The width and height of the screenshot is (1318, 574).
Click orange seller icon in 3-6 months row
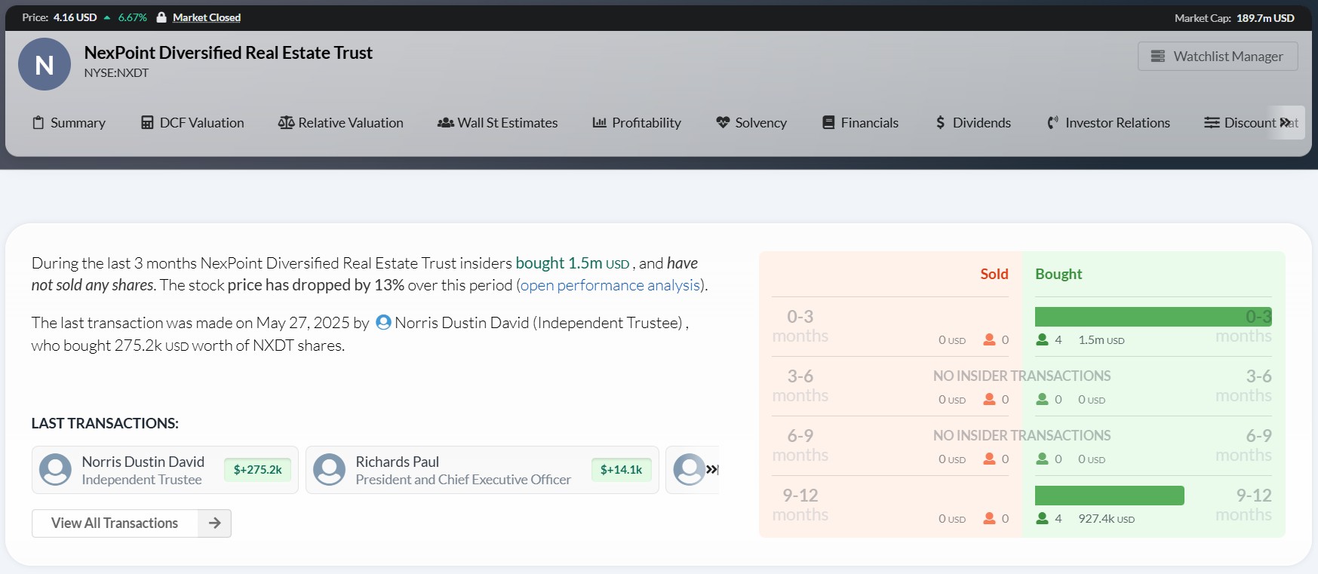pos(989,399)
